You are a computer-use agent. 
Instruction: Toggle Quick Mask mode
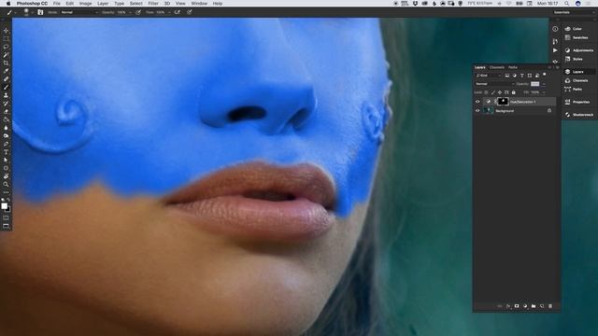6,217
